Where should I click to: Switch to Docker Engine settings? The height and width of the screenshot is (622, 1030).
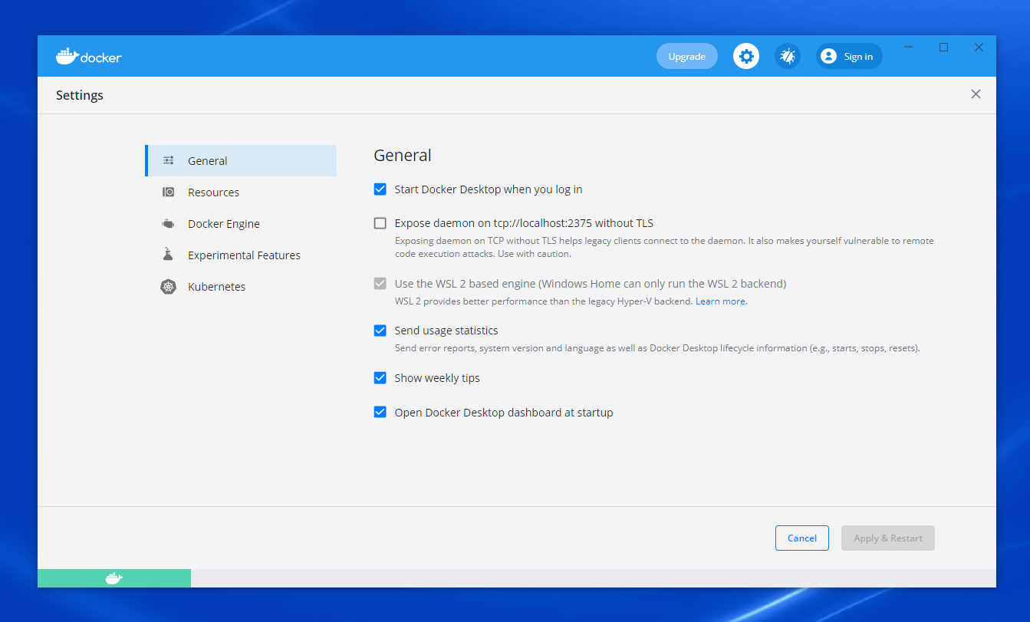(241, 224)
